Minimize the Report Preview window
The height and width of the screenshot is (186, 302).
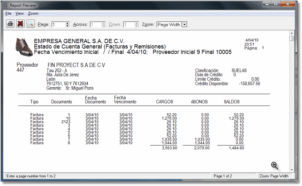[x=267, y=4]
